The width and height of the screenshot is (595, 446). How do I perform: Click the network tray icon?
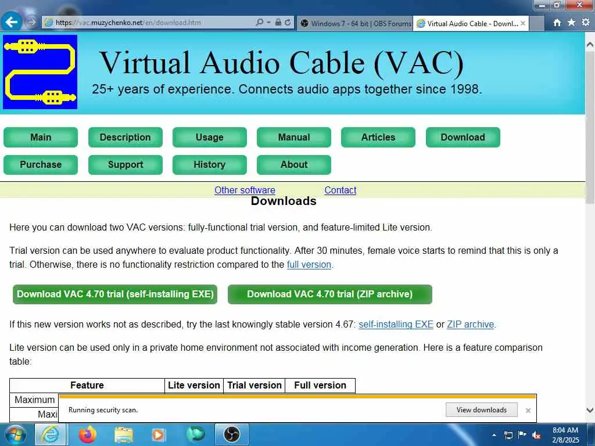tap(508, 435)
